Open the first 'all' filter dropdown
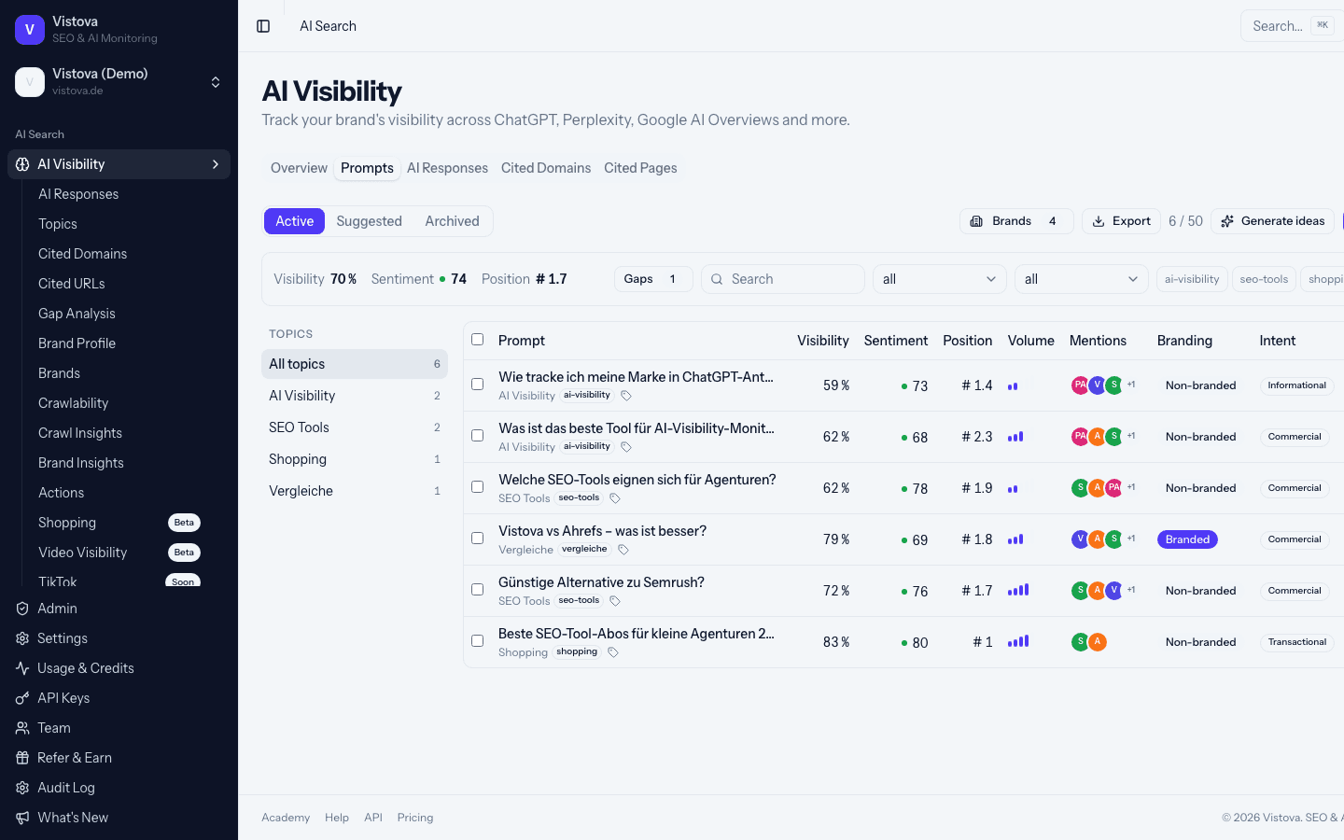This screenshot has height=840, width=1344. point(940,279)
